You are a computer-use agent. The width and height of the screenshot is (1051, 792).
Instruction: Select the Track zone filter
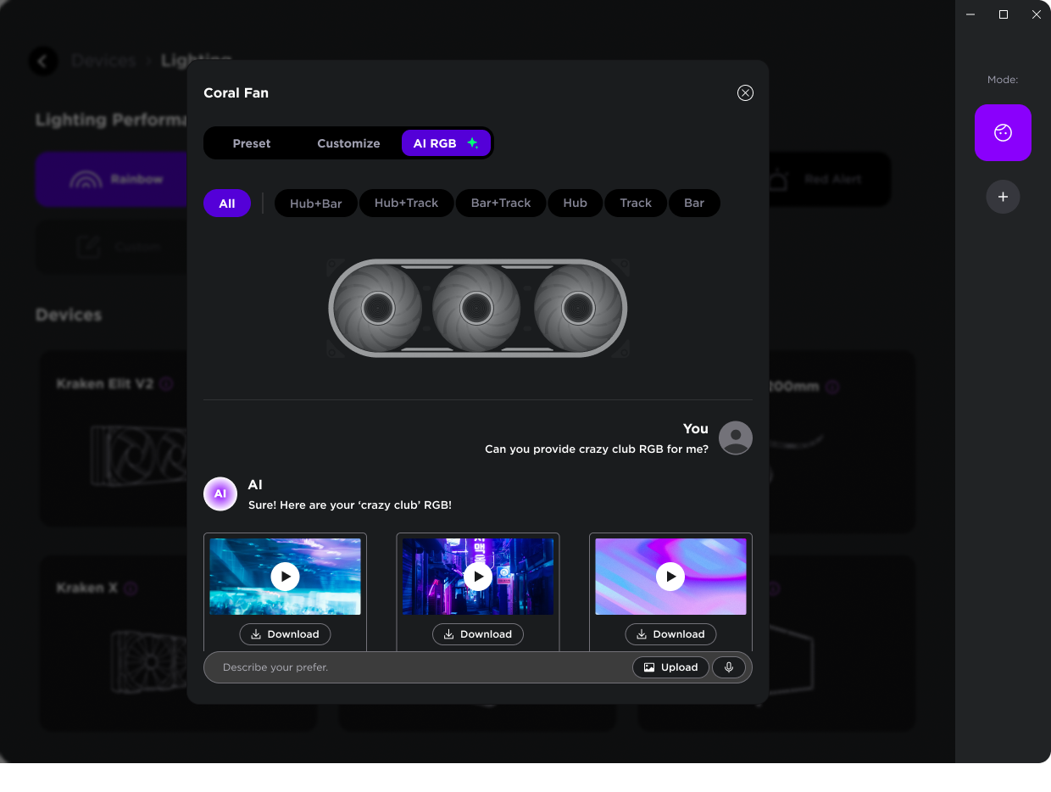click(x=636, y=204)
